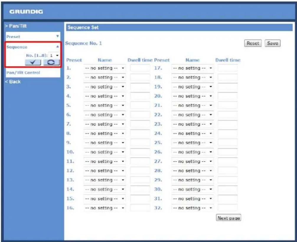The height and width of the screenshot is (242, 297).
Task: Go to Next page of presets
Action: (x=229, y=218)
